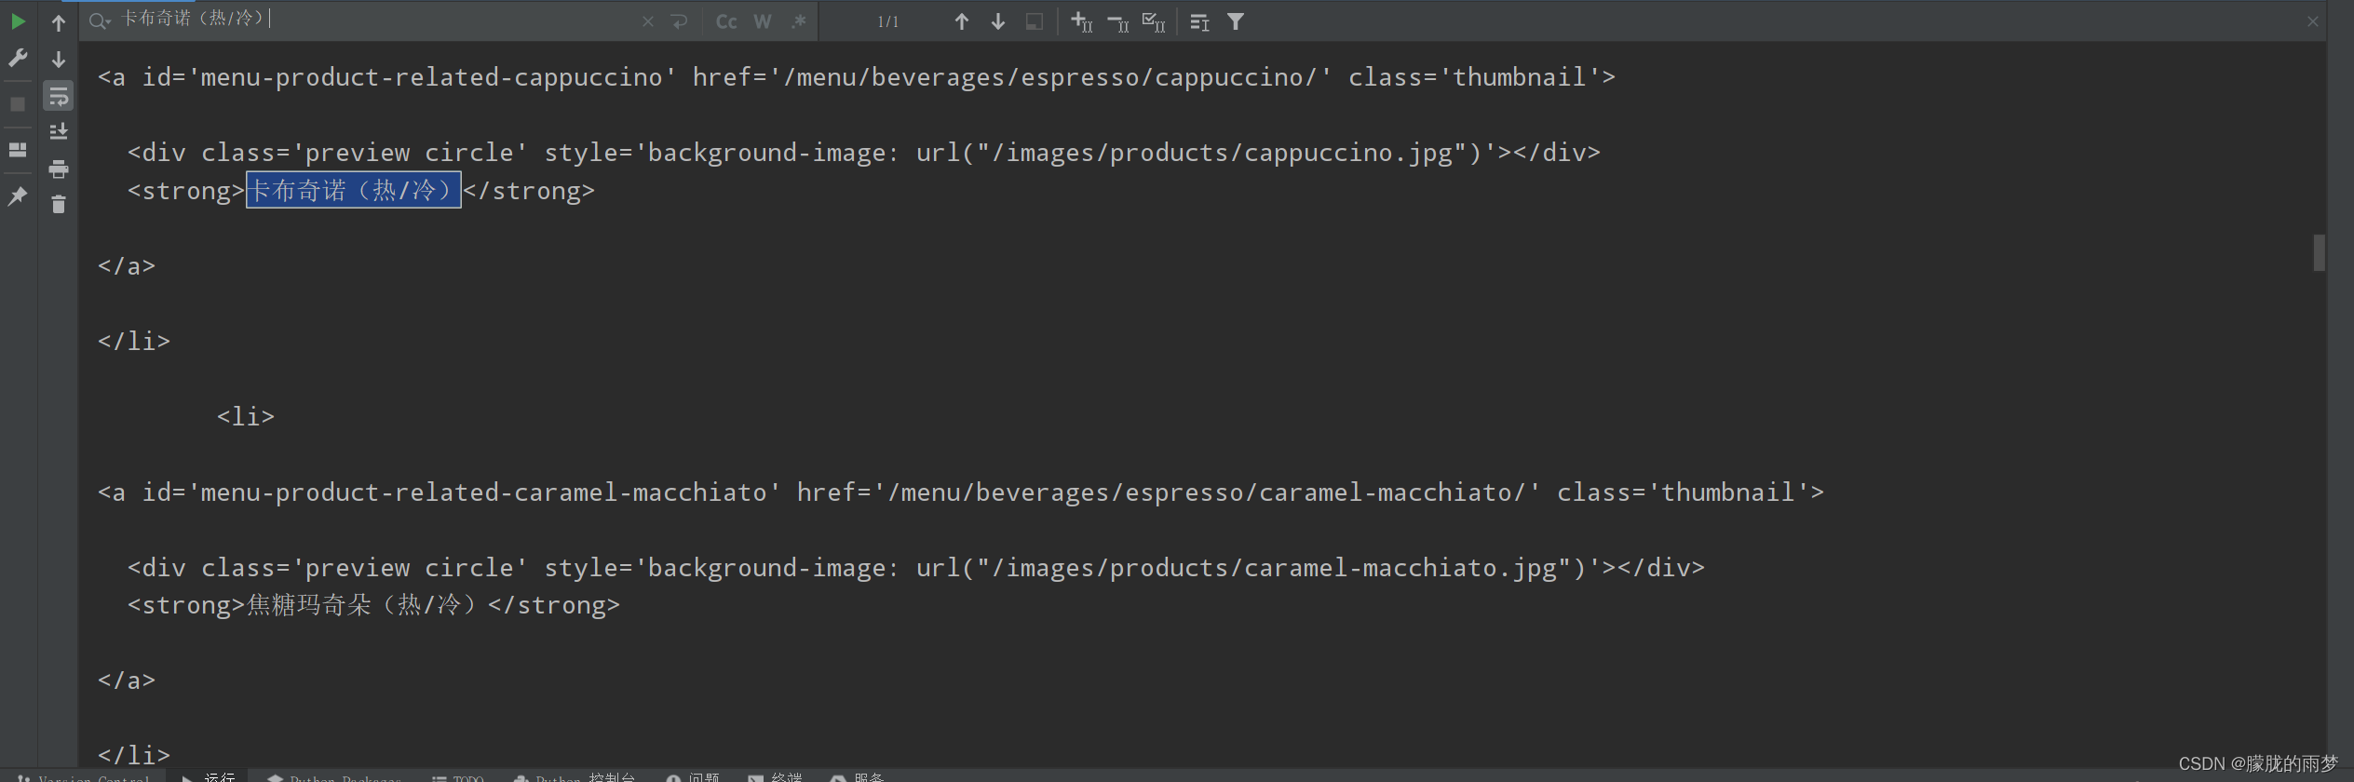Screen dimensions: 2354x782
Task: Open the Version Control tab
Action: (x=84, y=777)
